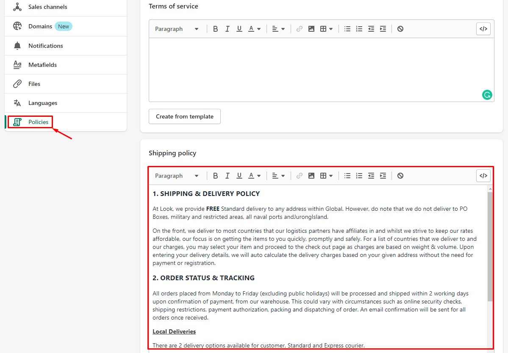Screen dimensions: 508x353
Task: Open the insert table dropdown in Shipping policy
Action: [326, 176]
